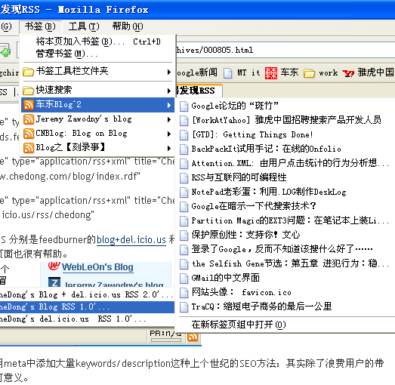
Task: Open Google在暗示一下代搜索技术? item
Action: (285, 206)
